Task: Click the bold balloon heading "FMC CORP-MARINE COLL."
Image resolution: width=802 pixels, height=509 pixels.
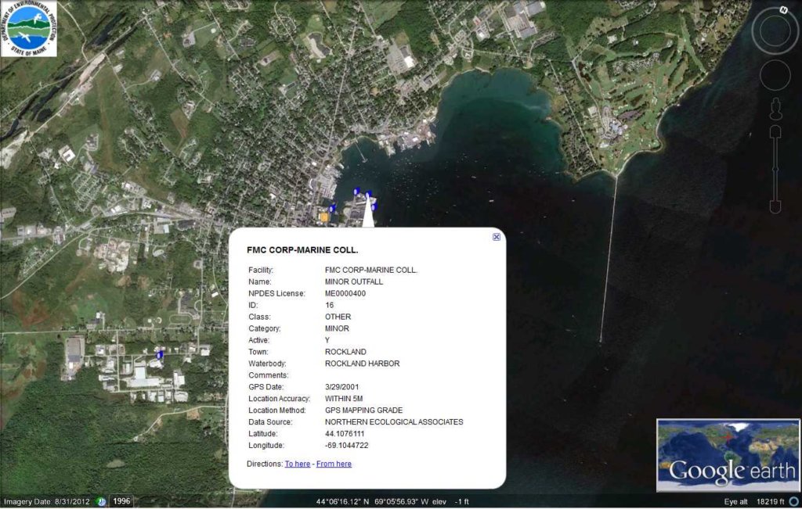Action: pyautogui.click(x=302, y=250)
